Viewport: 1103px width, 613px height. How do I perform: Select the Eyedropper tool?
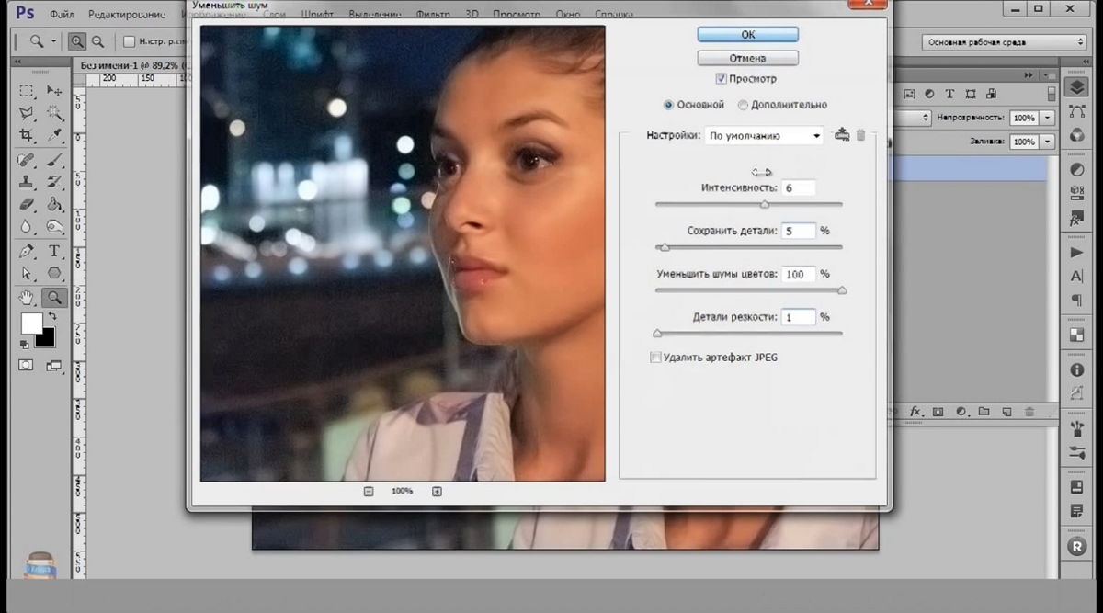click(55, 135)
